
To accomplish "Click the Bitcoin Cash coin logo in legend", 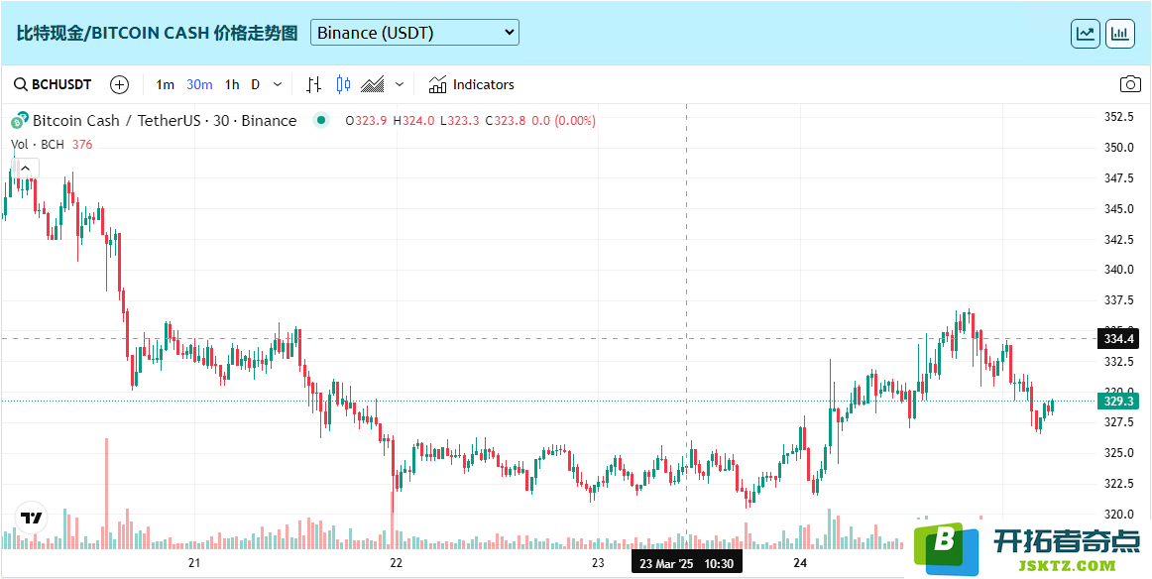I will coord(20,121).
